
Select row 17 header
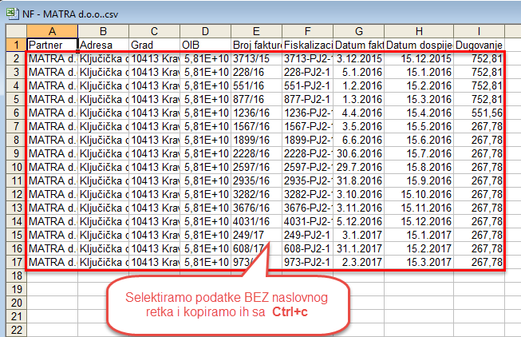pos(16,262)
